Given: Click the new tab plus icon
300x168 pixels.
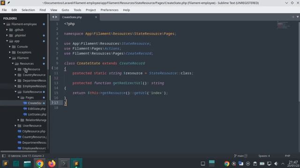Looking at the screenshot, I should click(293, 17).
